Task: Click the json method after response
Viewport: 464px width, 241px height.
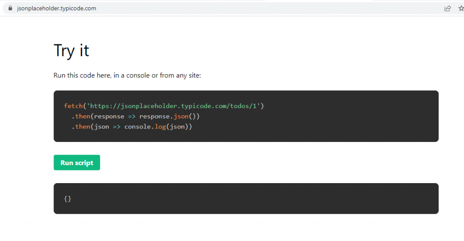Action: pyautogui.click(x=181, y=116)
